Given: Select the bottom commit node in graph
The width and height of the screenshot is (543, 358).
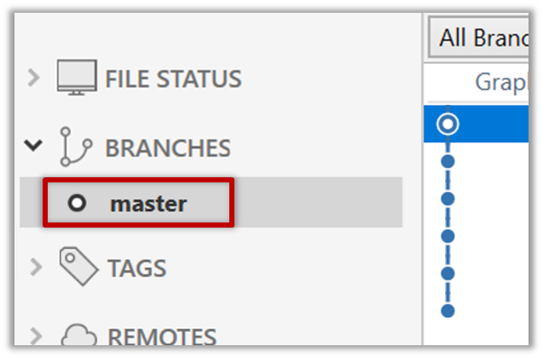Looking at the screenshot, I should pos(448,310).
